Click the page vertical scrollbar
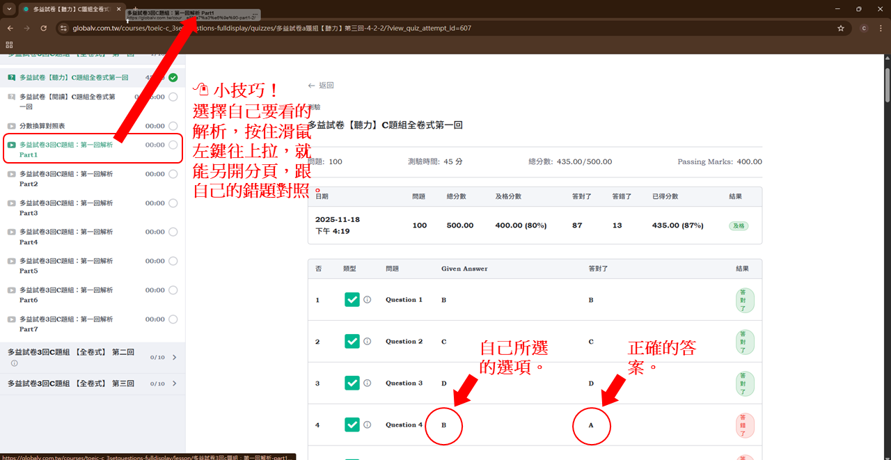 (x=887, y=209)
